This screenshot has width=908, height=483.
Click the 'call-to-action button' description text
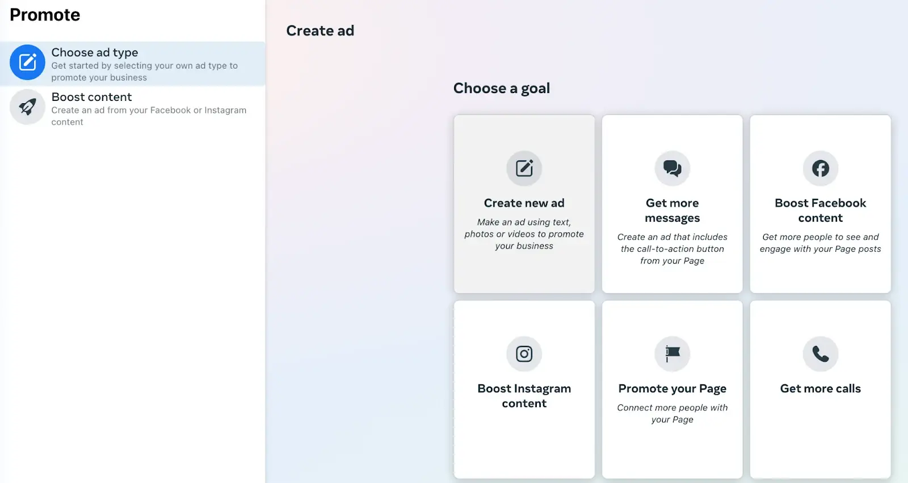click(x=672, y=249)
